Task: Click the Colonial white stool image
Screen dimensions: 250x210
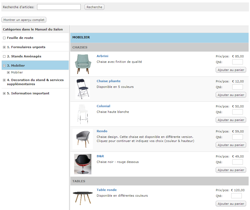Action: click(83, 114)
